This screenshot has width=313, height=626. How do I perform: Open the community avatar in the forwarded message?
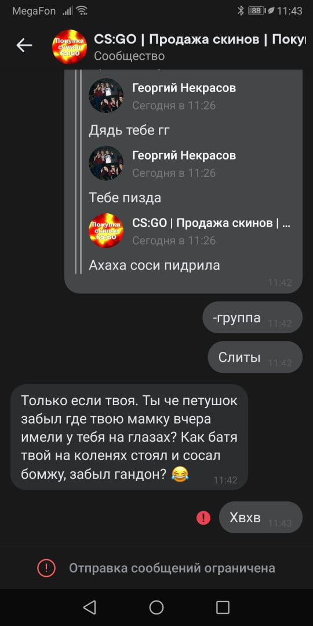[106, 230]
